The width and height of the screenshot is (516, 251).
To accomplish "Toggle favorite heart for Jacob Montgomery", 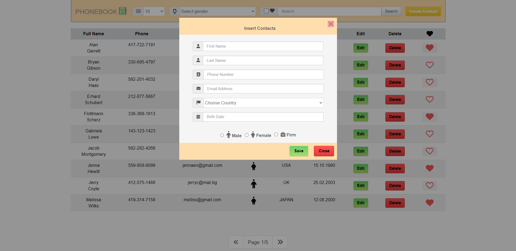I will 429,151.
